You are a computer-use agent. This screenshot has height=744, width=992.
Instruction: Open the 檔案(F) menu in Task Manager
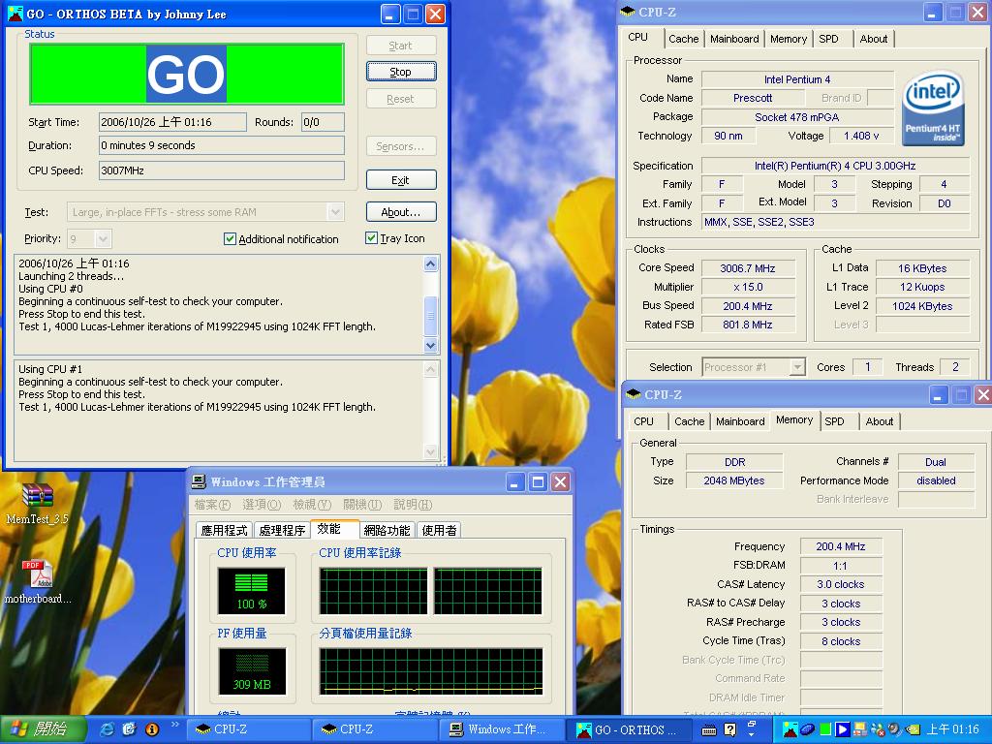click(x=212, y=505)
